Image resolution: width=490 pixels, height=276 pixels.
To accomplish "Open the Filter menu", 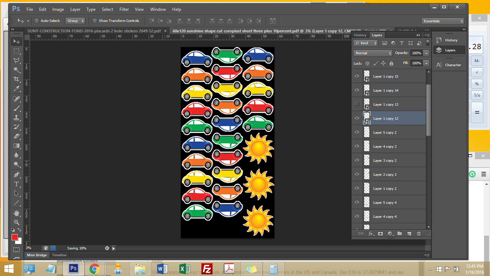I will click(124, 9).
